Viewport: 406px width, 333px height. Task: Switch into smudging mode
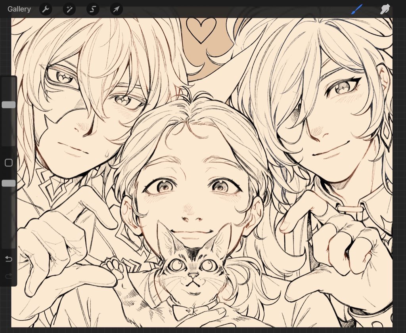pyautogui.click(x=384, y=9)
